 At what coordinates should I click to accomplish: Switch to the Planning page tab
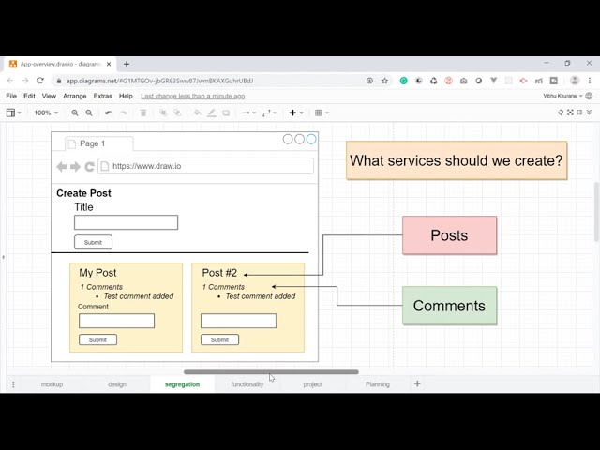(378, 384)
